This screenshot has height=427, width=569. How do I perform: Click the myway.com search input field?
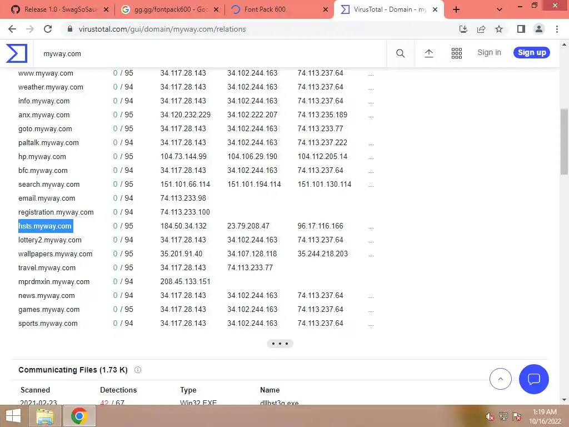[x=209, y=54]
